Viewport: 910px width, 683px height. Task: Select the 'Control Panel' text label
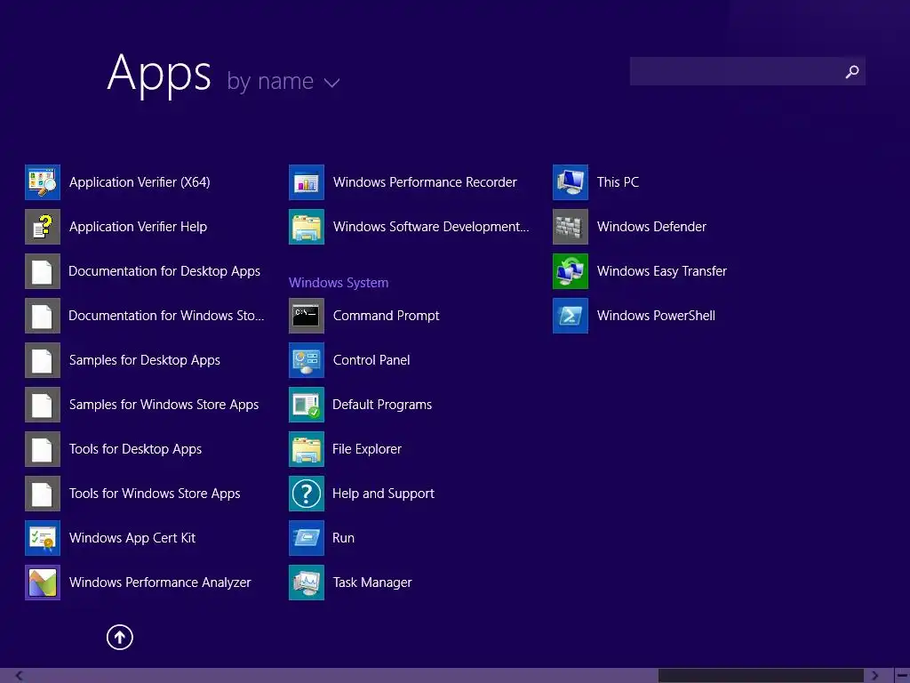click(x=371, y=360)
